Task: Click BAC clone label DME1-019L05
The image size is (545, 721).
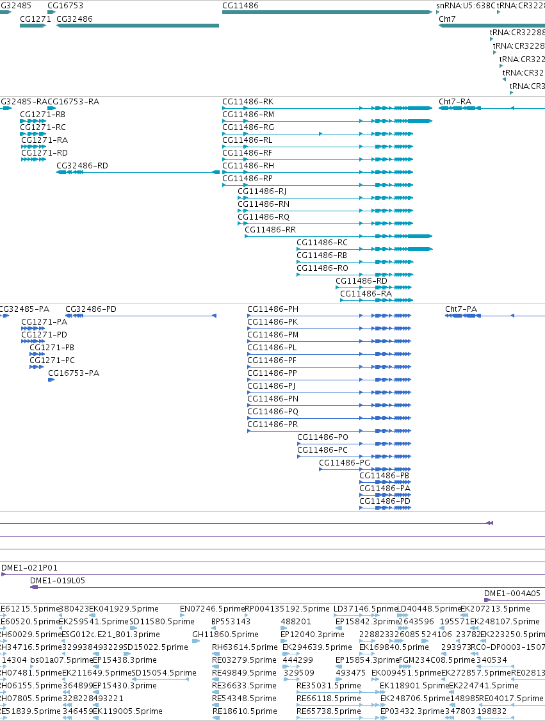Action: coord(58,581)
